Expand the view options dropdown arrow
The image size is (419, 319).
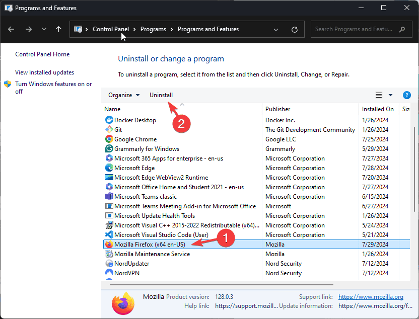(390, 95)
